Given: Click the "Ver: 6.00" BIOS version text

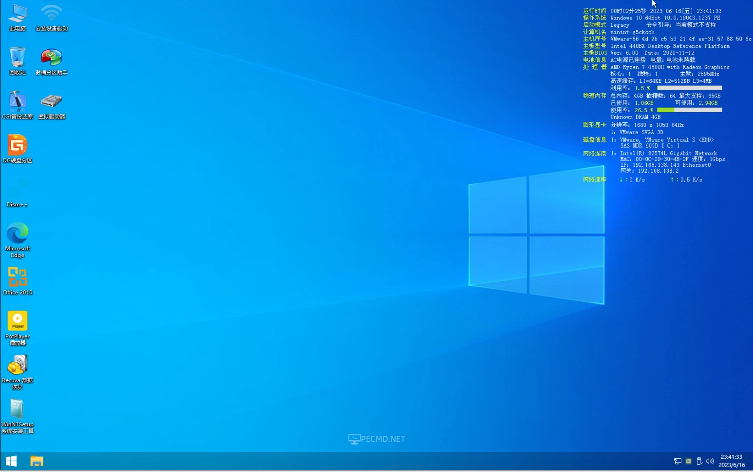Looking at the screenshot, I should click(x=624, y=53).
